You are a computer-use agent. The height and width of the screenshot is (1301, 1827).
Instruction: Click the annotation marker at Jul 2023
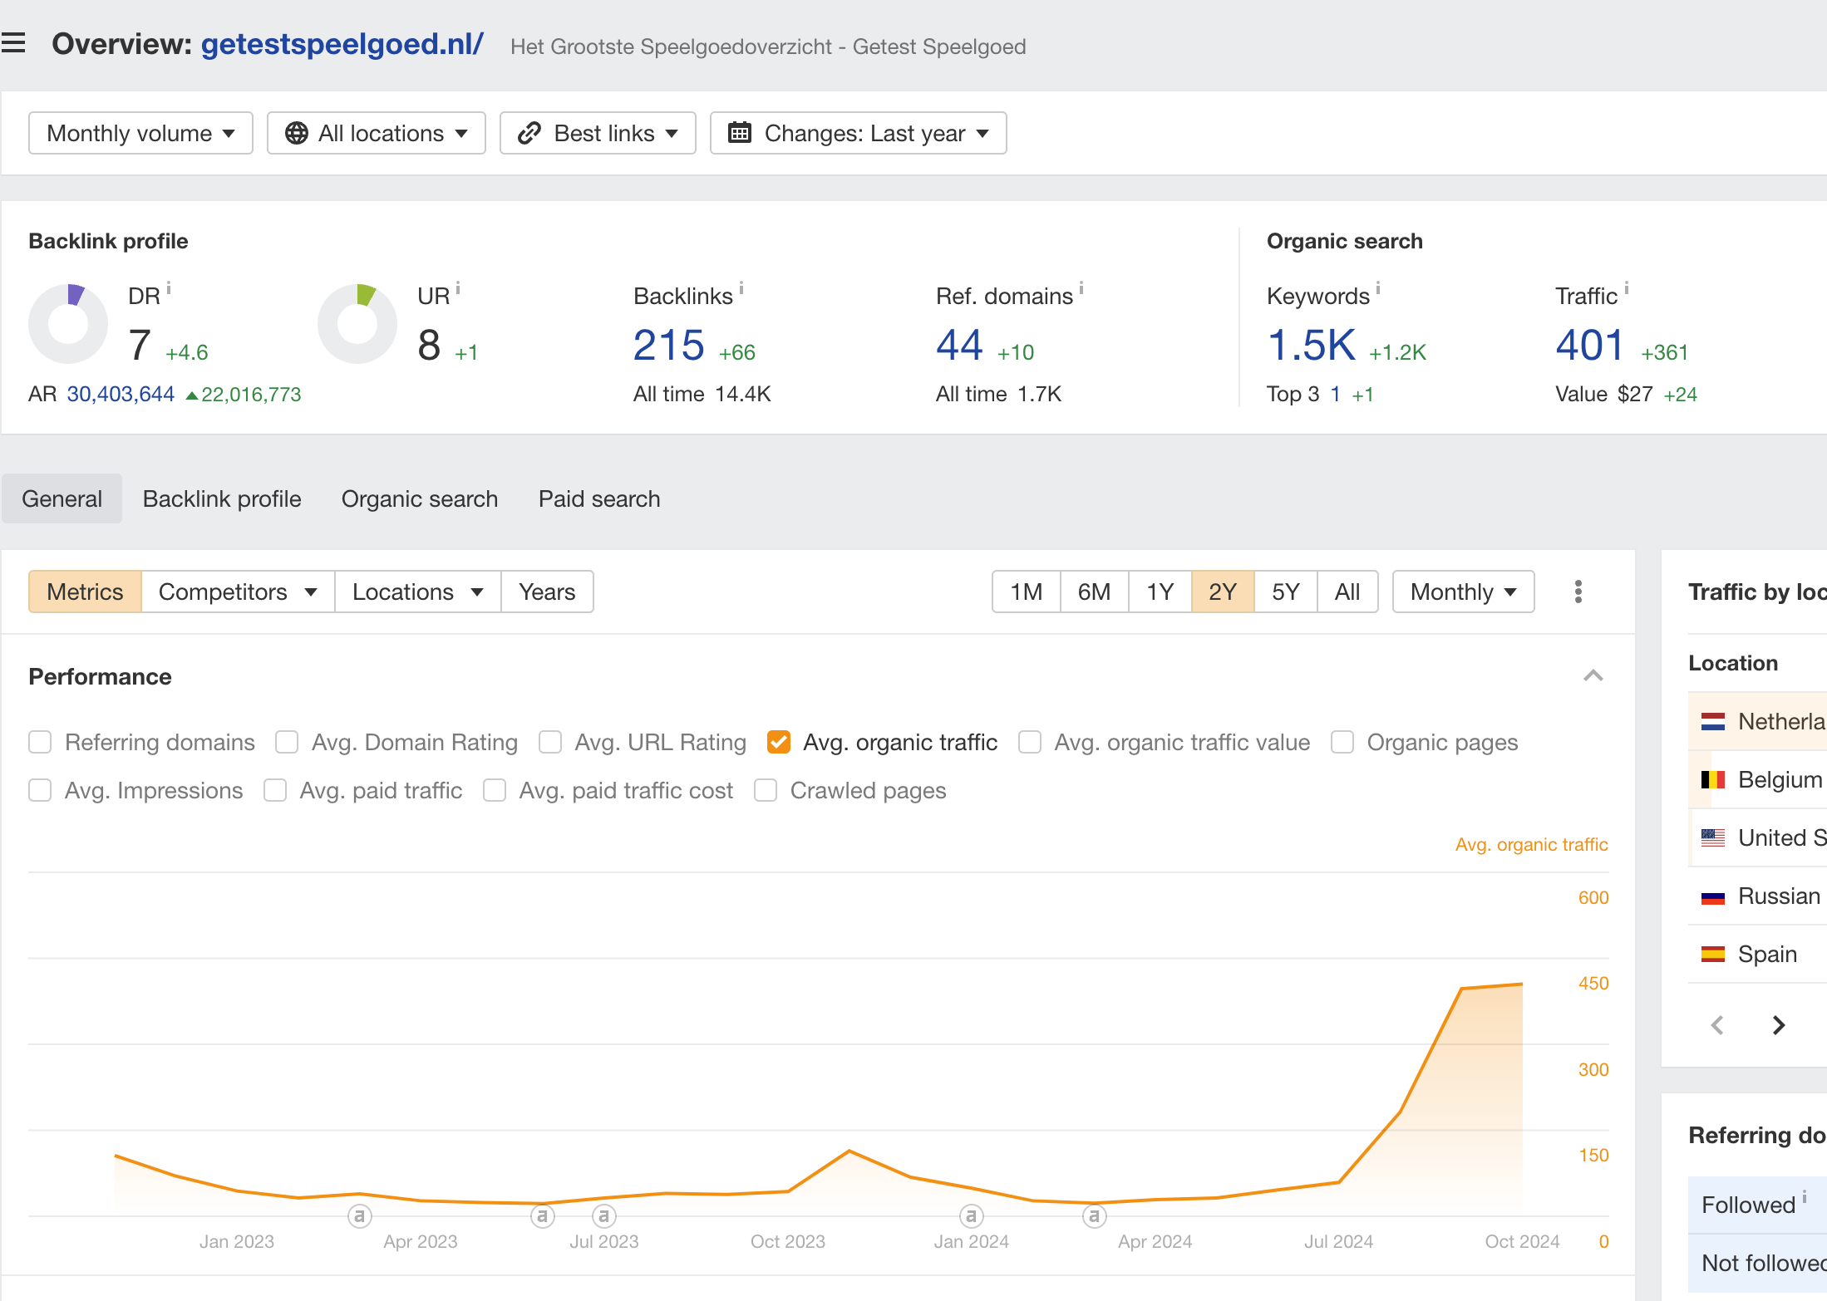tap(604, 1216)
